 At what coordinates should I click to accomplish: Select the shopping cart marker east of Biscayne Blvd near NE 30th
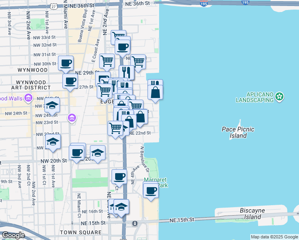point(138,63)
